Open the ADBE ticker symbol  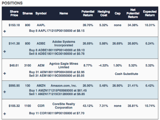point(41,43)
